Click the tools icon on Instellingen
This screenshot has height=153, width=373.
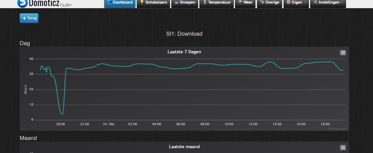[315, 2]
